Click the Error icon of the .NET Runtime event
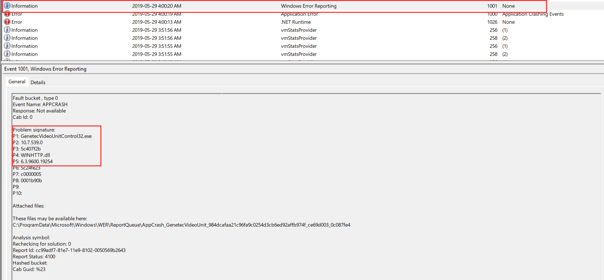The height and width of the screenshot is (280, 604). point(7,22)
